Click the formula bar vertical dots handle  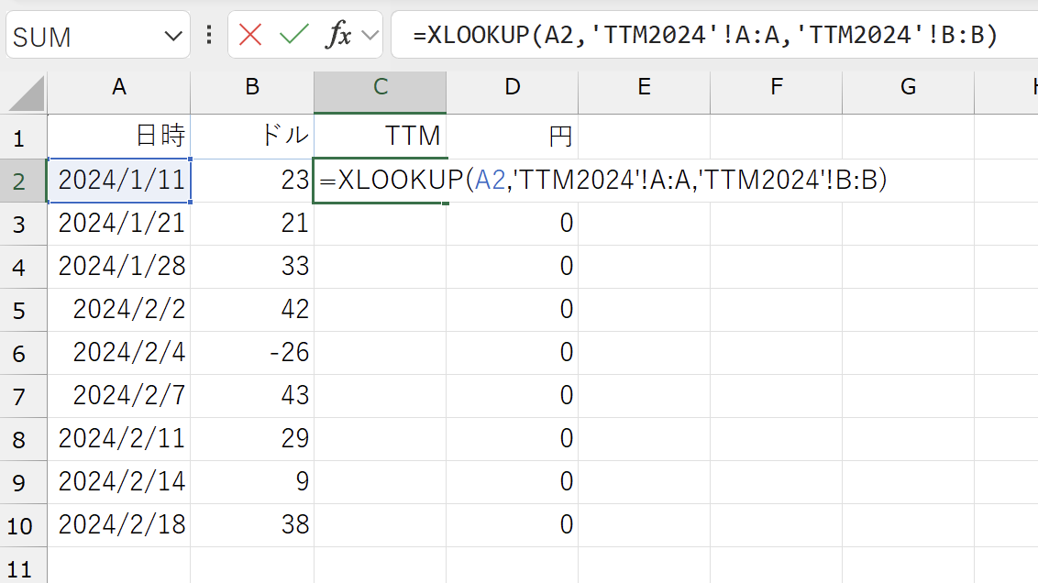[209, 35]
